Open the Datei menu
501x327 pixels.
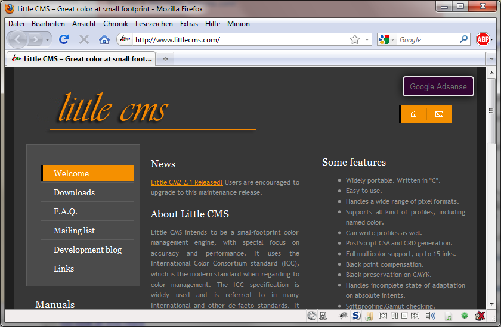click(x=16, y=24)
